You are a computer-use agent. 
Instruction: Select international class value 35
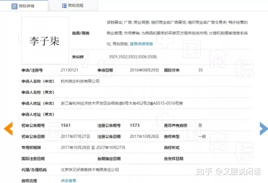click(200, 70)
